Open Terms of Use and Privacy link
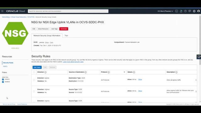 [9, 104]
